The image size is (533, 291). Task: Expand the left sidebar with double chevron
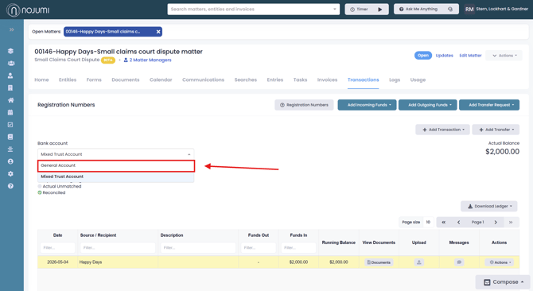12,30
